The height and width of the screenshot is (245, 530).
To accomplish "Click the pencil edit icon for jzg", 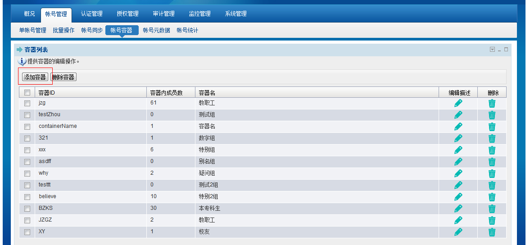I will pos(458,103).
